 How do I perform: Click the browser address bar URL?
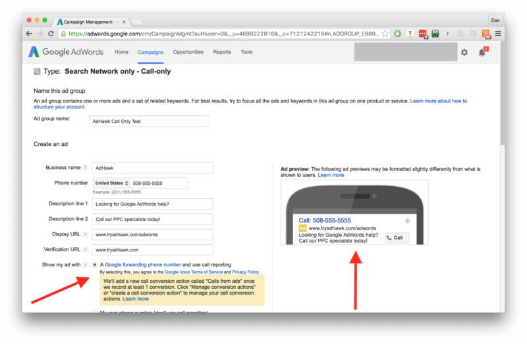click(x=224, y=34)
